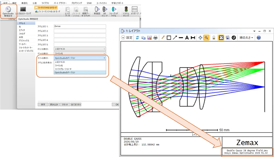The width and height of the screenshot is (274, 157).
Task: Select ショートカット キー in preferences sidebar
Action: [x=26, y=47]
